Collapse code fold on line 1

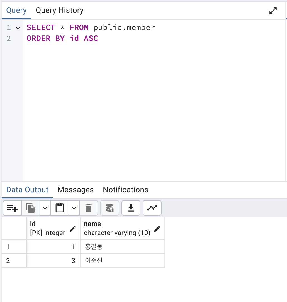(x=18, y=28)
